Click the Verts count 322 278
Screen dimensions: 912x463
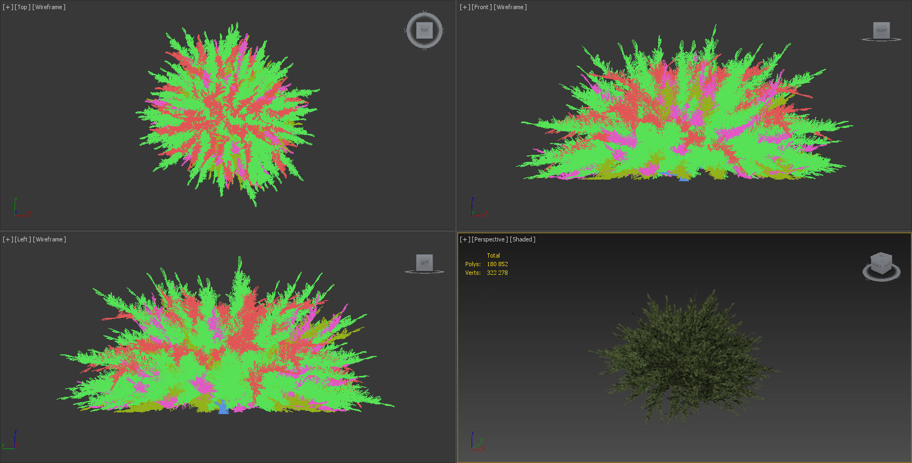pos(497,273)
